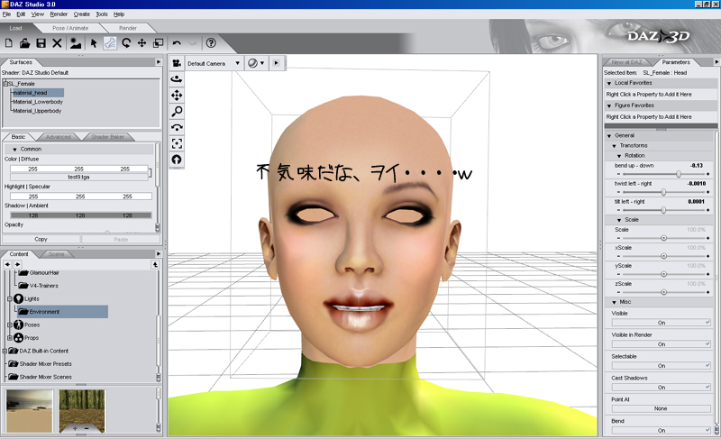The width and height of the screenshot is (721, 439).
Task: Select the forest environment thumbnail
Action: pos(82,411)
